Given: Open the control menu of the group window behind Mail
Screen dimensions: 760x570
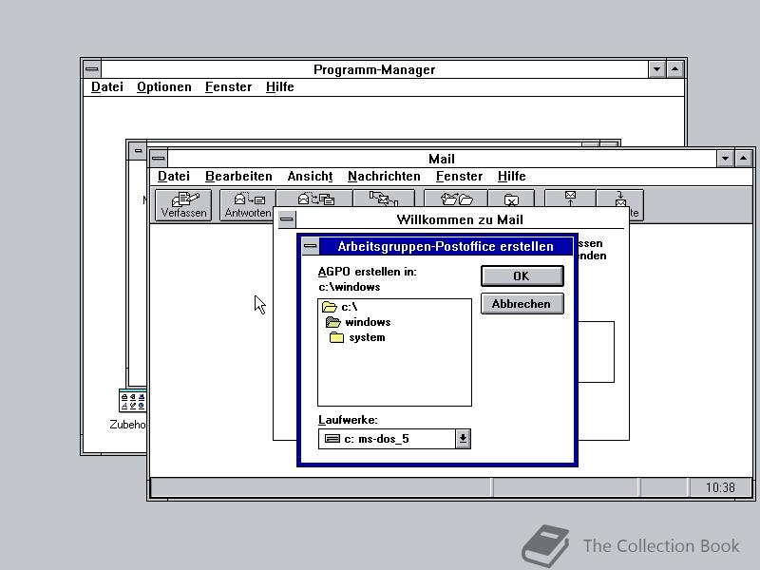Looking at the screenshot, I should coord(138,150).
